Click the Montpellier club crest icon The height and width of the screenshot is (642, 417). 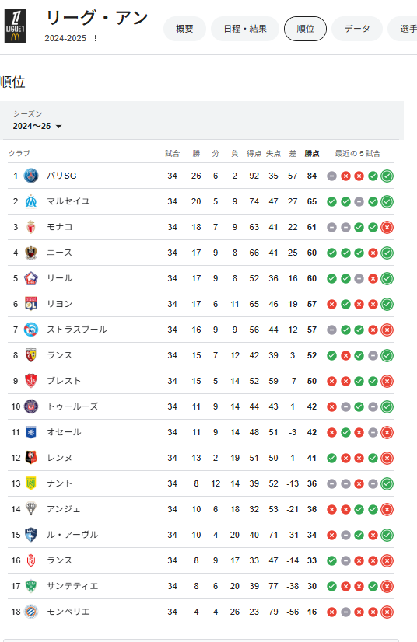(31, 612)
